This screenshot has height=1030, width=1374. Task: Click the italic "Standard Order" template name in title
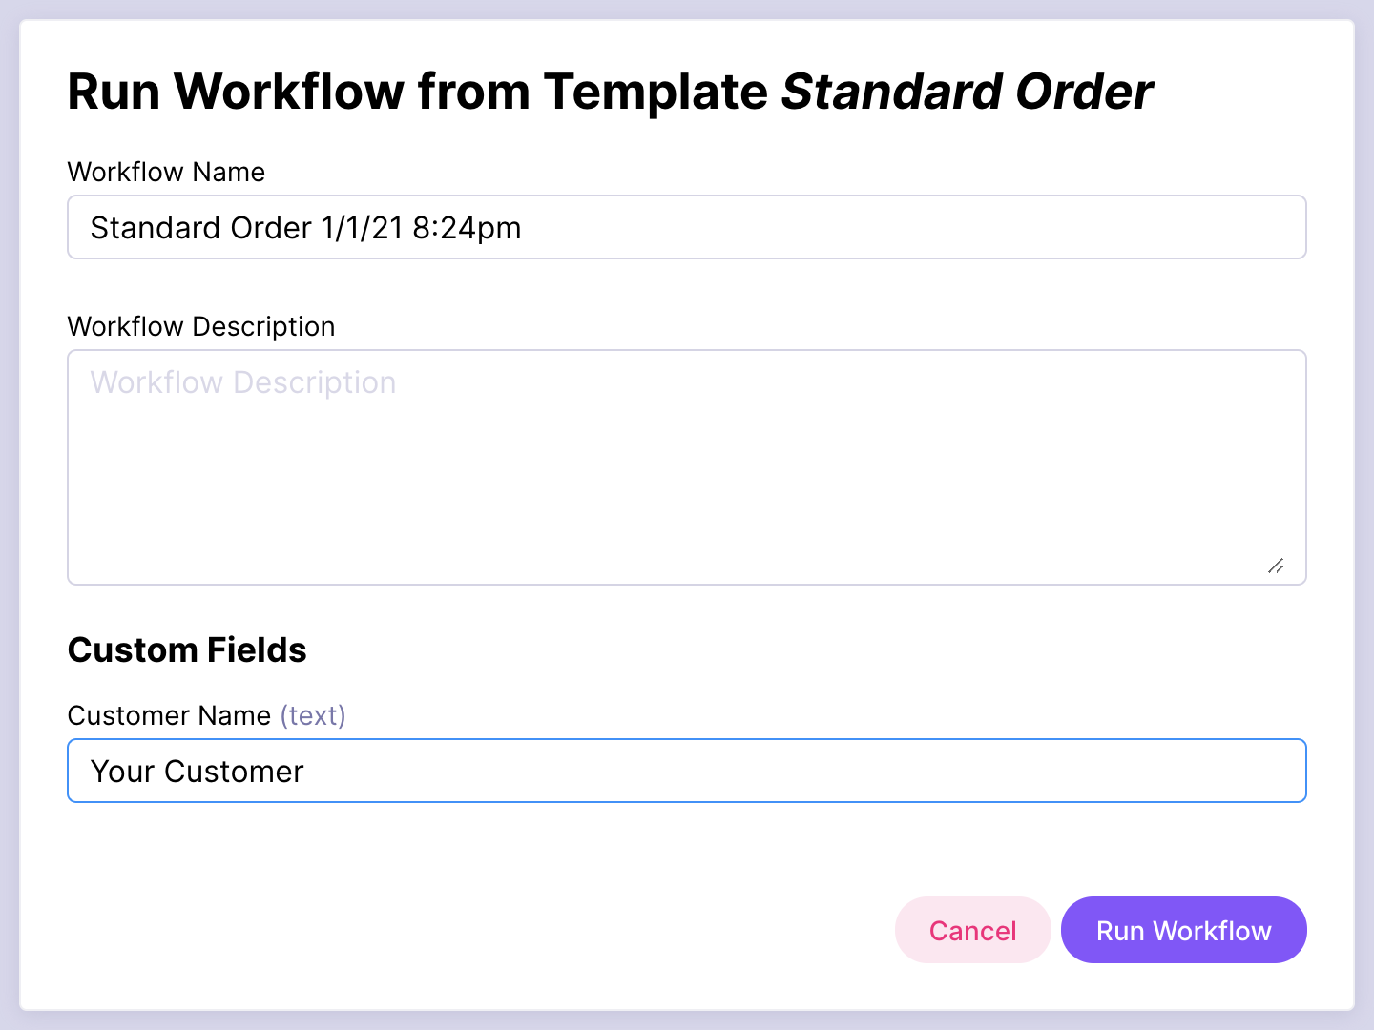coord(967,92)
